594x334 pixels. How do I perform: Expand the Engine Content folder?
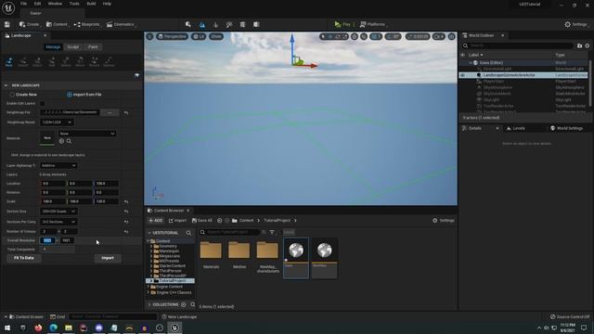coord(148,287)
